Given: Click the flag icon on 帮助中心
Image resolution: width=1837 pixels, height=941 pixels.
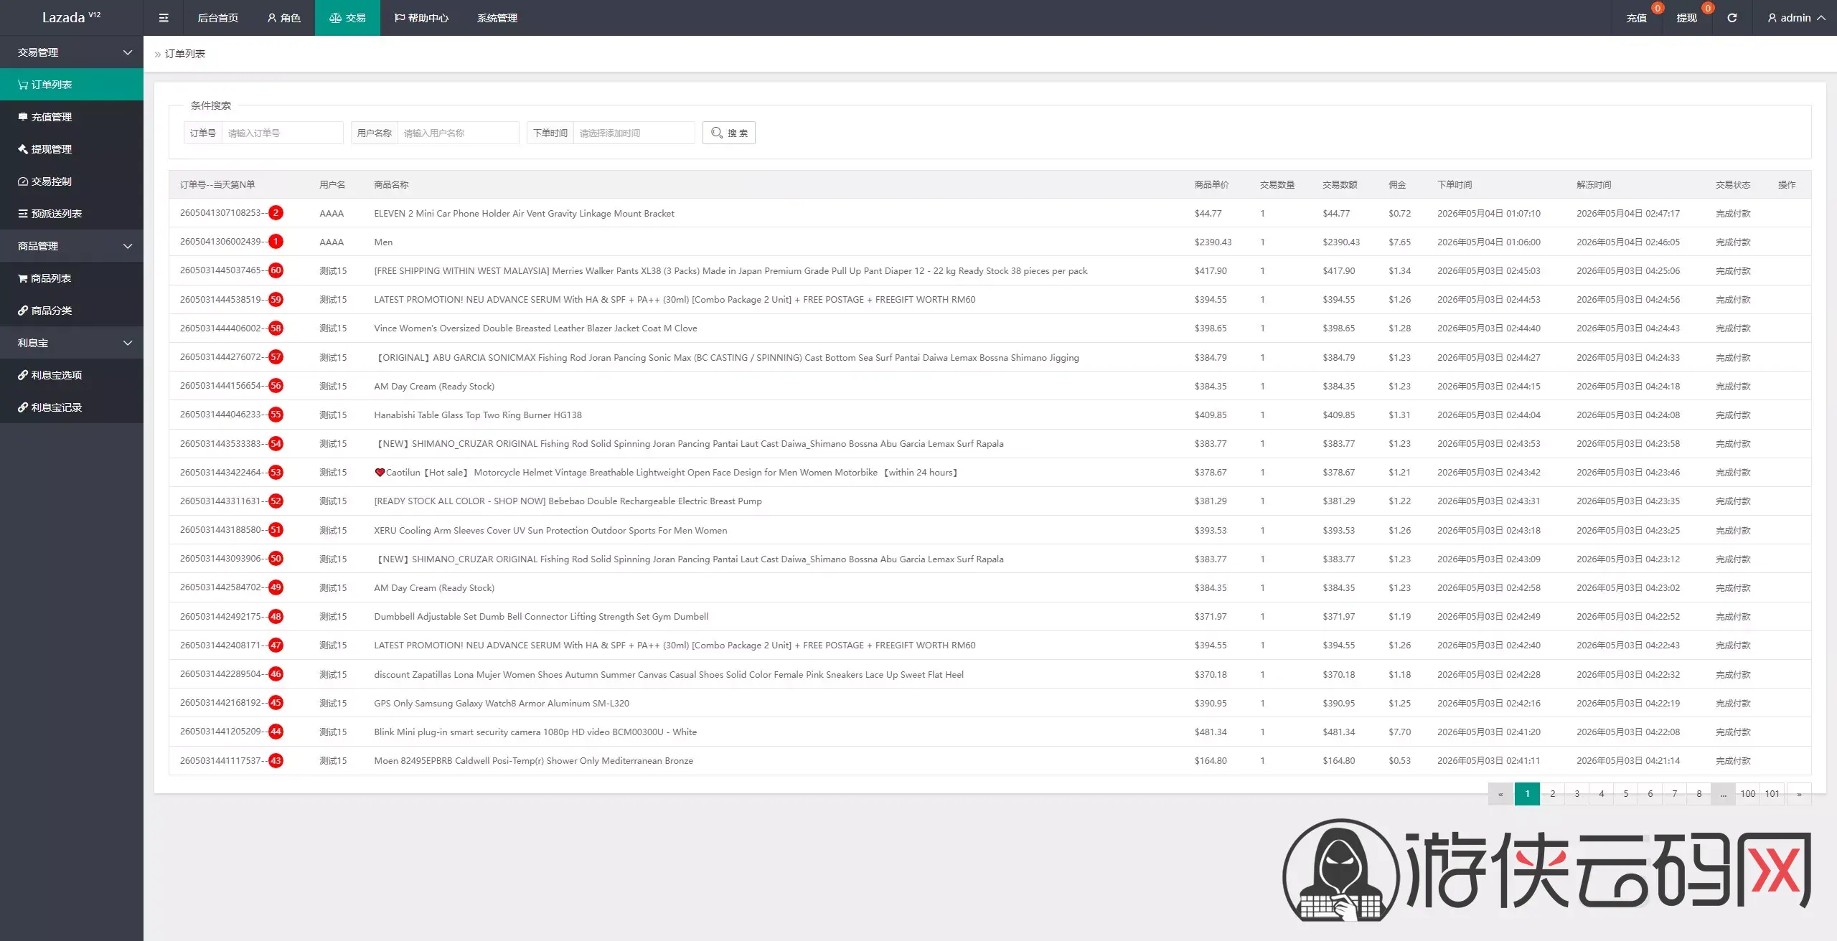Looking at the screenshot, I should coord(400,18).
